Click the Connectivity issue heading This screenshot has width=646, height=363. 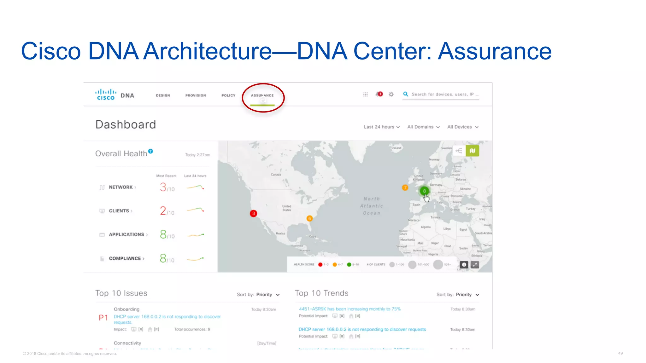[127, 343]
